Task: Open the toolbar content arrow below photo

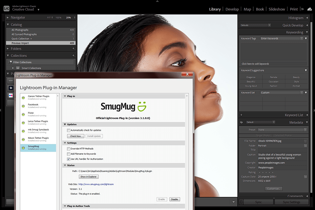Action: coord(233,202)
